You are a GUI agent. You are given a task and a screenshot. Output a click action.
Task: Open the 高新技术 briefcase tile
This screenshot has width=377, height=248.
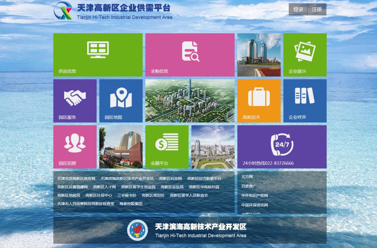[x=259, y=101]
